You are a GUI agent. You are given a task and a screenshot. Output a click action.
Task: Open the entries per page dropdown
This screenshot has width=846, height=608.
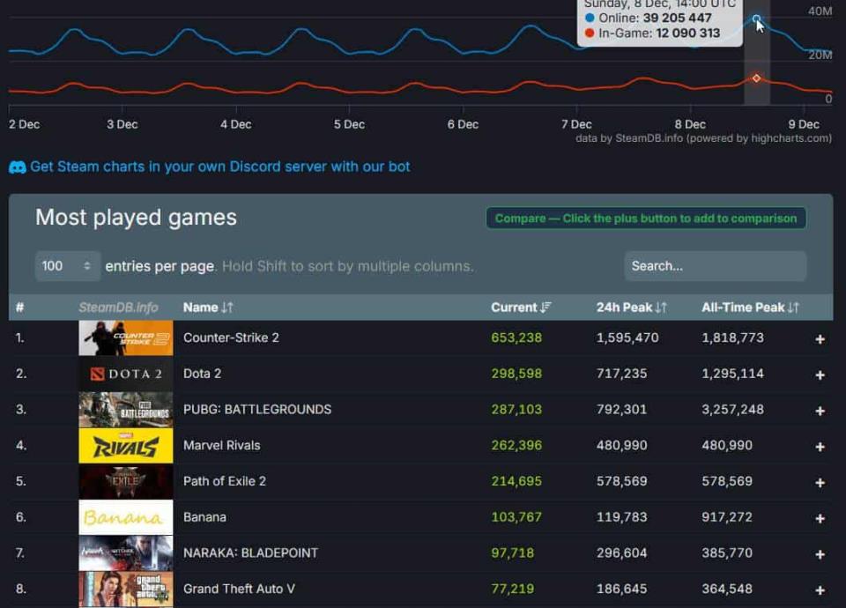tap(68, 266)
